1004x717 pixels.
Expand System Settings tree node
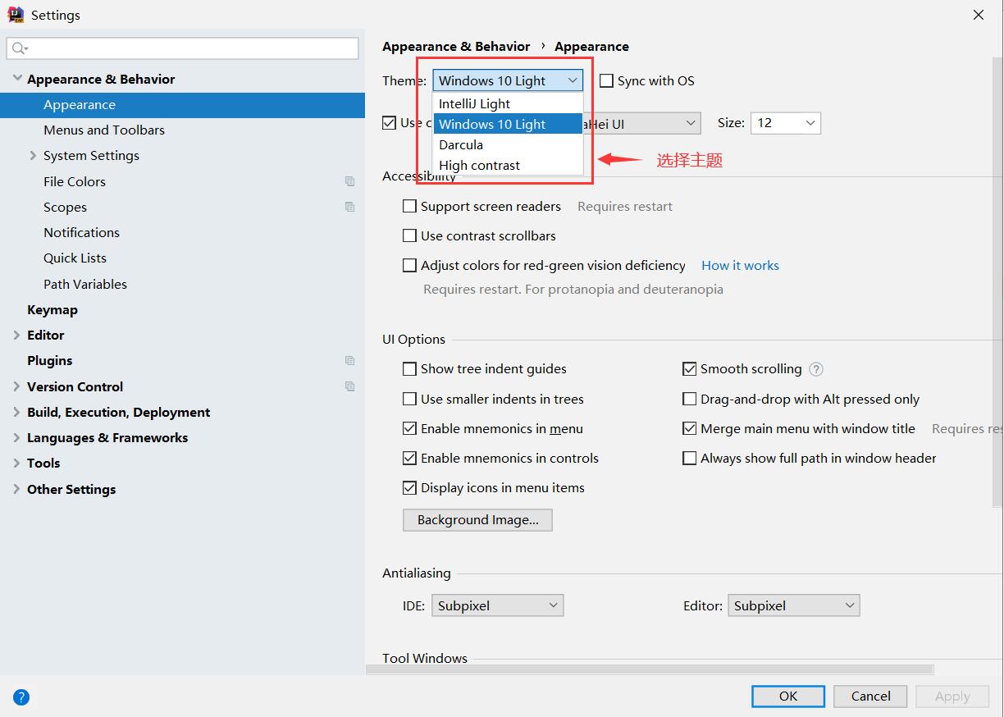click(33, 155)
